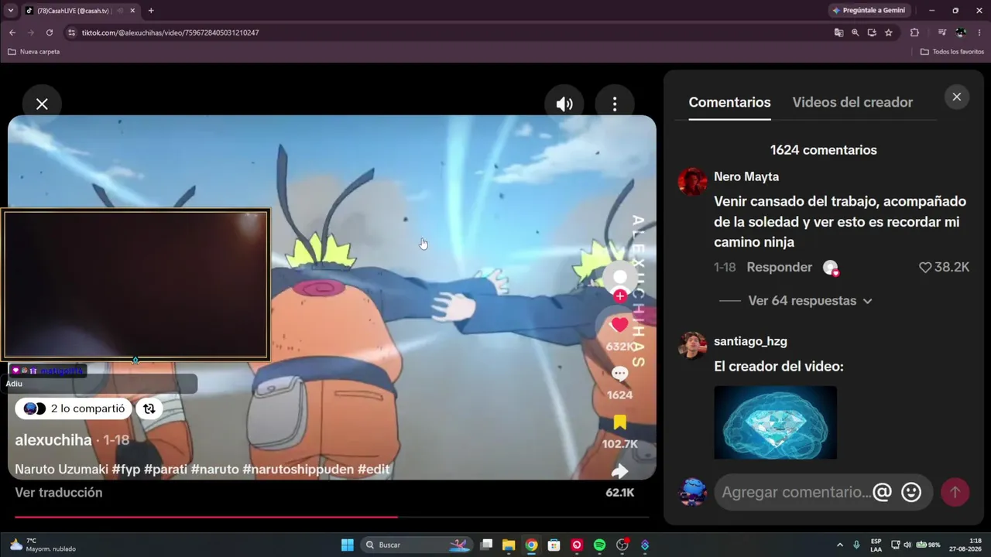Open File Explorer from the taskbar
The height and width of the screenshot is (557, 991).
point(509,545)
